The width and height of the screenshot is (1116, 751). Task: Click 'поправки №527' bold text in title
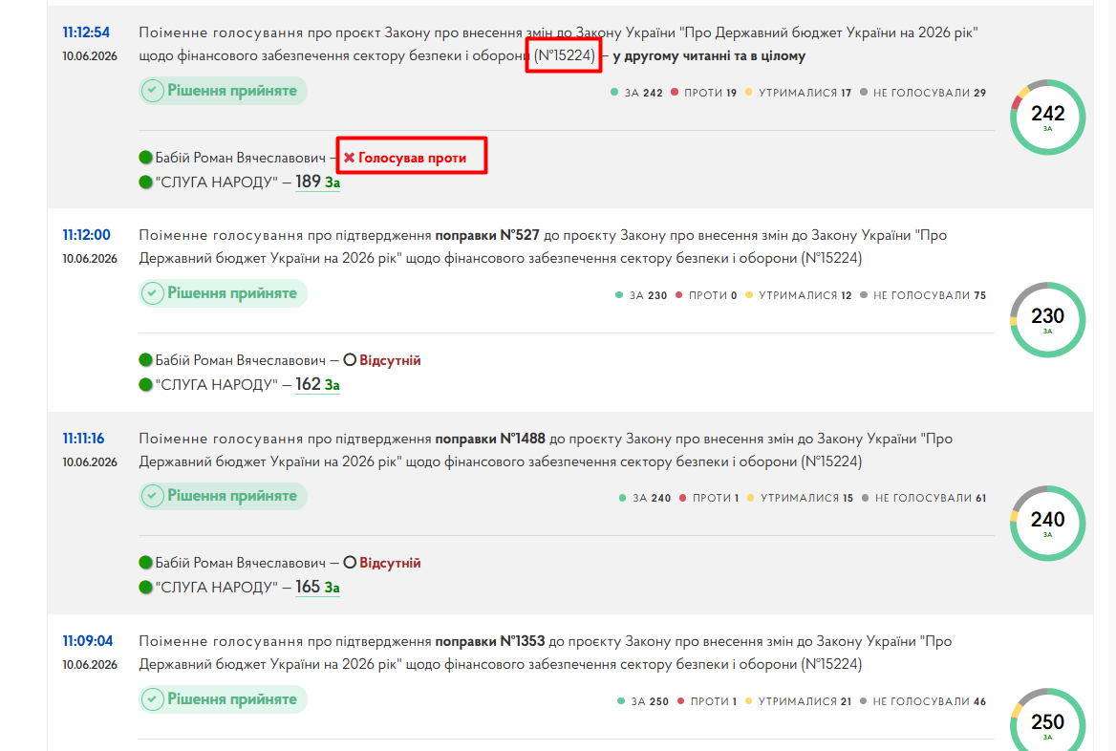[x=487, y=235]
